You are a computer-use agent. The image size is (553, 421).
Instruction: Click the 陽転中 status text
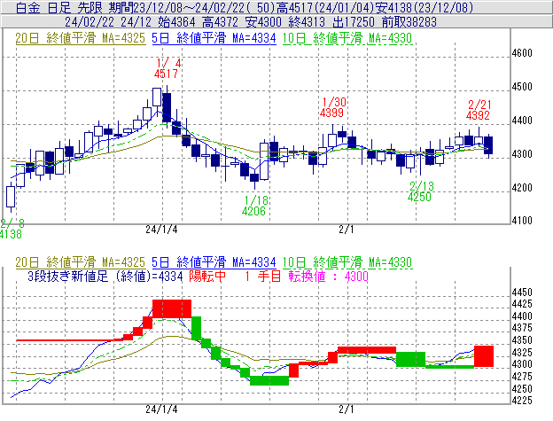207,276
